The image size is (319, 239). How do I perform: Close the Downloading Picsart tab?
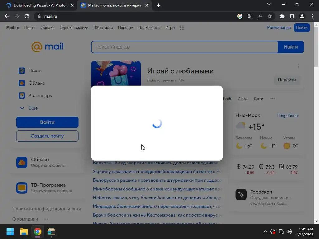[x=72, y=5]
